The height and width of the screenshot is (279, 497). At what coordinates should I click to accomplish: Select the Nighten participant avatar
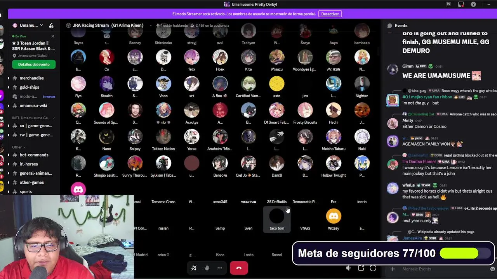[362, 84]
